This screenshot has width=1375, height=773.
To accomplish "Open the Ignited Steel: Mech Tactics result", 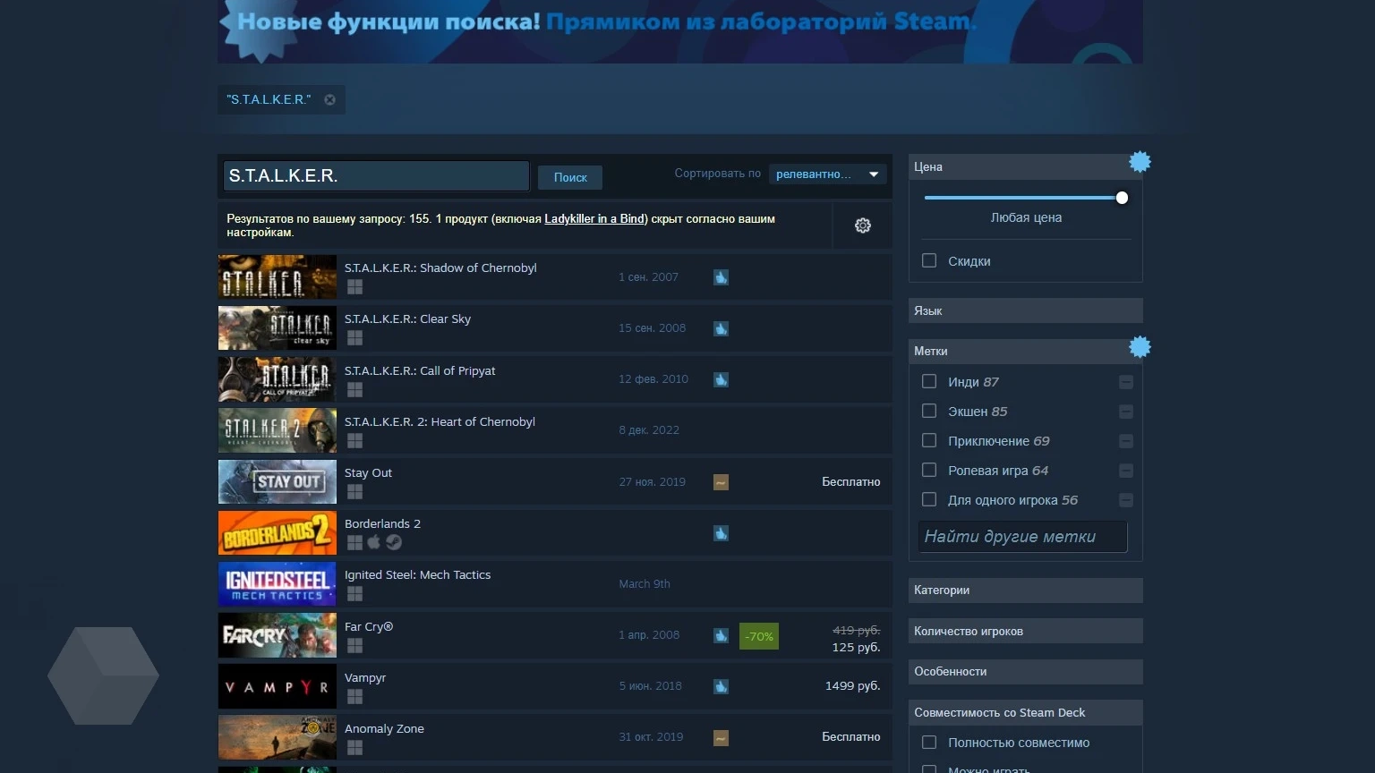I will pos(554,584).
